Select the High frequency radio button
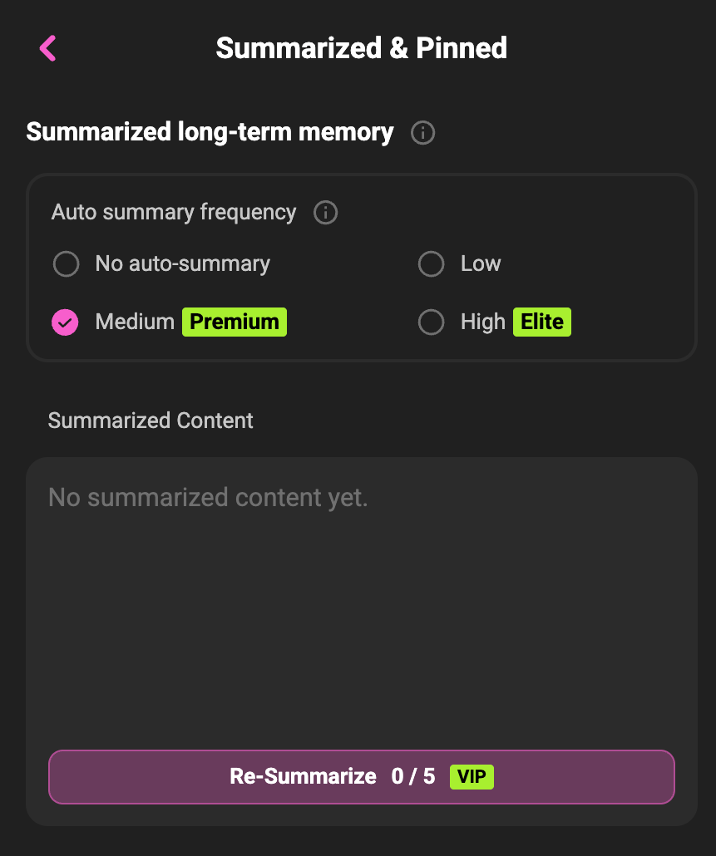Viewport: 716px width, 856px height. [x=432, y=322]
